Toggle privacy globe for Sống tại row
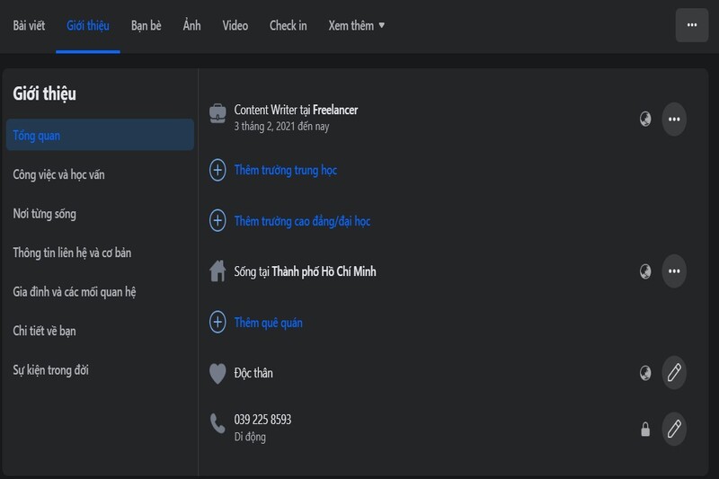Screen dimensions: 719x479 click(x=645, y=271)
